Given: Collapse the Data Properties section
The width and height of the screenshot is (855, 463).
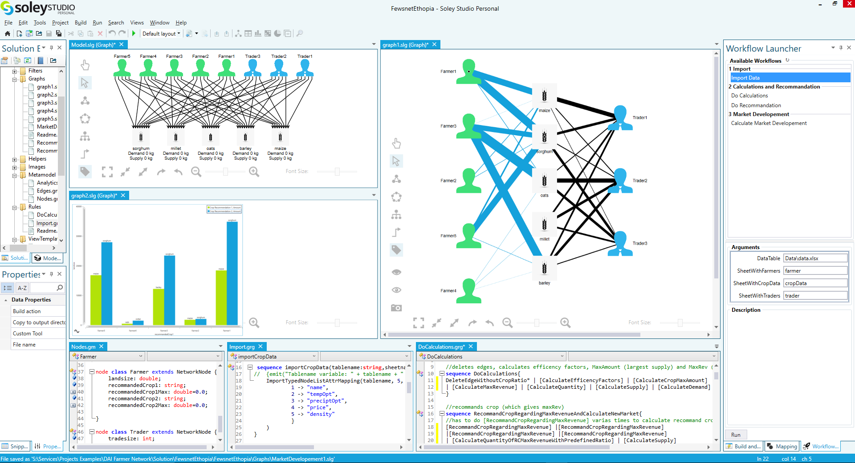Looking at the screenshot, I should pos(6,300).
